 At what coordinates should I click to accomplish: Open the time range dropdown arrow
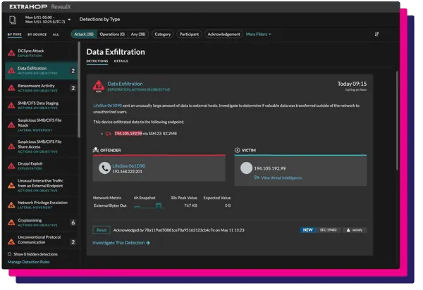click(x=69, y=20)
